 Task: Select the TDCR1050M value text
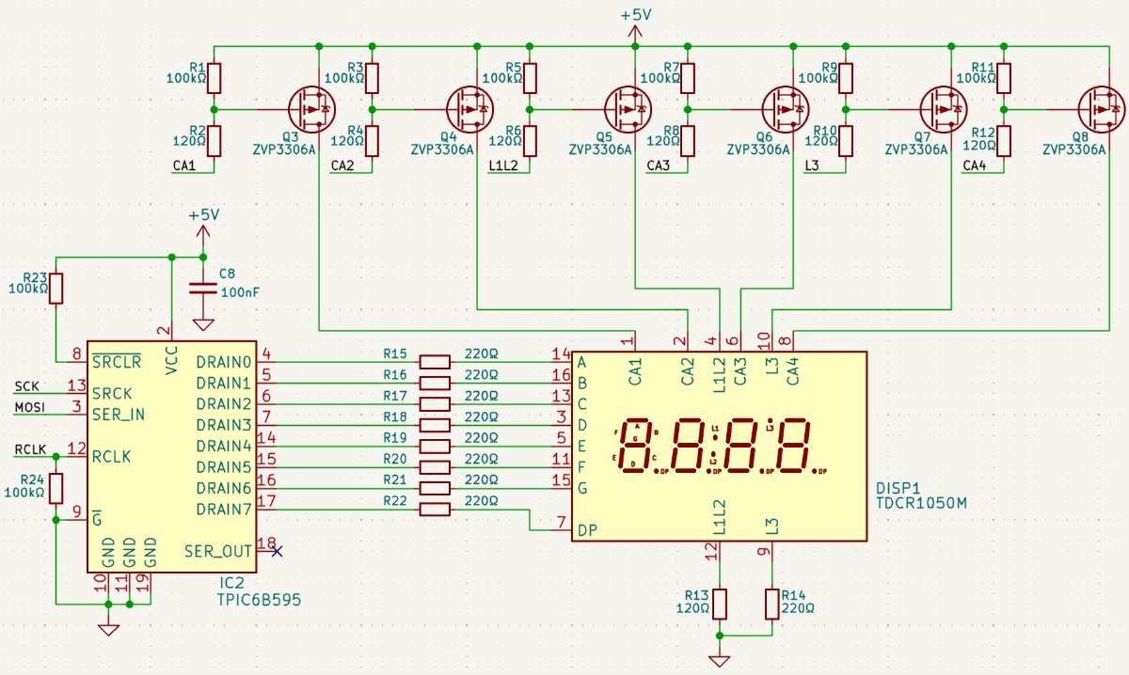[x=921, y=505]
